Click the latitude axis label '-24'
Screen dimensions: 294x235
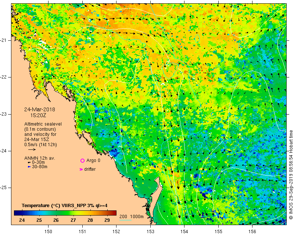tap(3, 151)
